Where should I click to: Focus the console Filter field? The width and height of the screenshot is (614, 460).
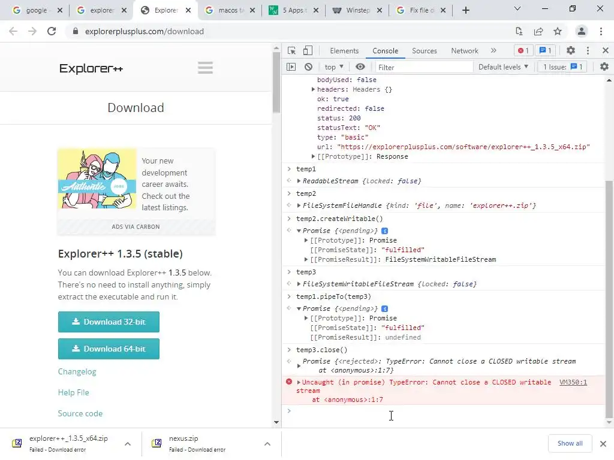pyautogui.click(x=424, y=67)
